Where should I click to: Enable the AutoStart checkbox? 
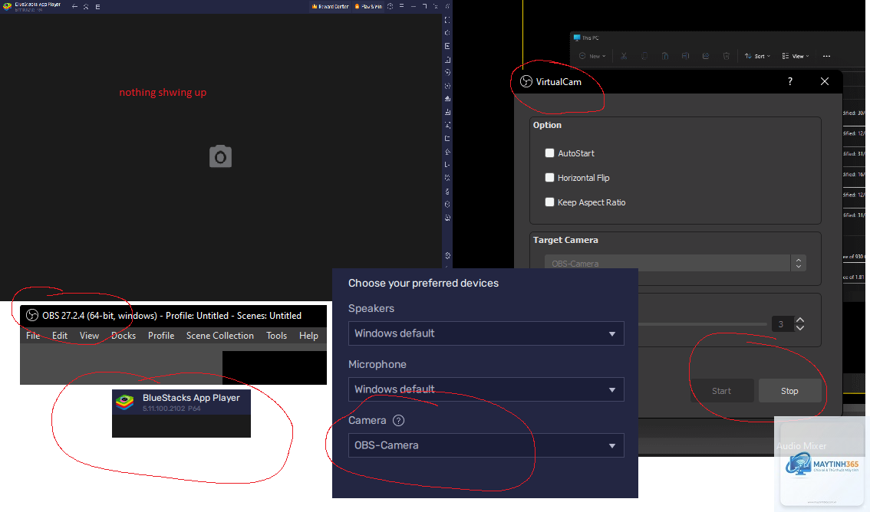coord(549,153)
